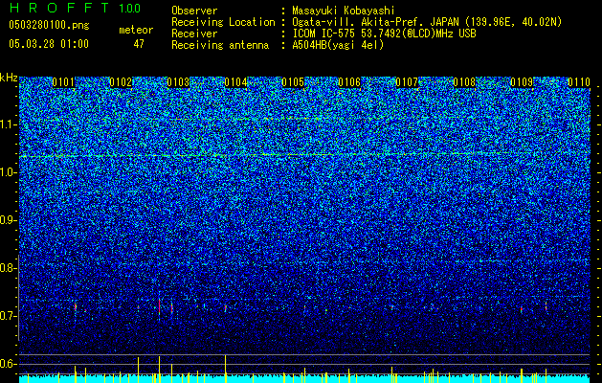Image resolution: width=602 pixels, height=383 pixels.
Task: Click the Receiving antenna A504HB entry
Action: (278, 45)
